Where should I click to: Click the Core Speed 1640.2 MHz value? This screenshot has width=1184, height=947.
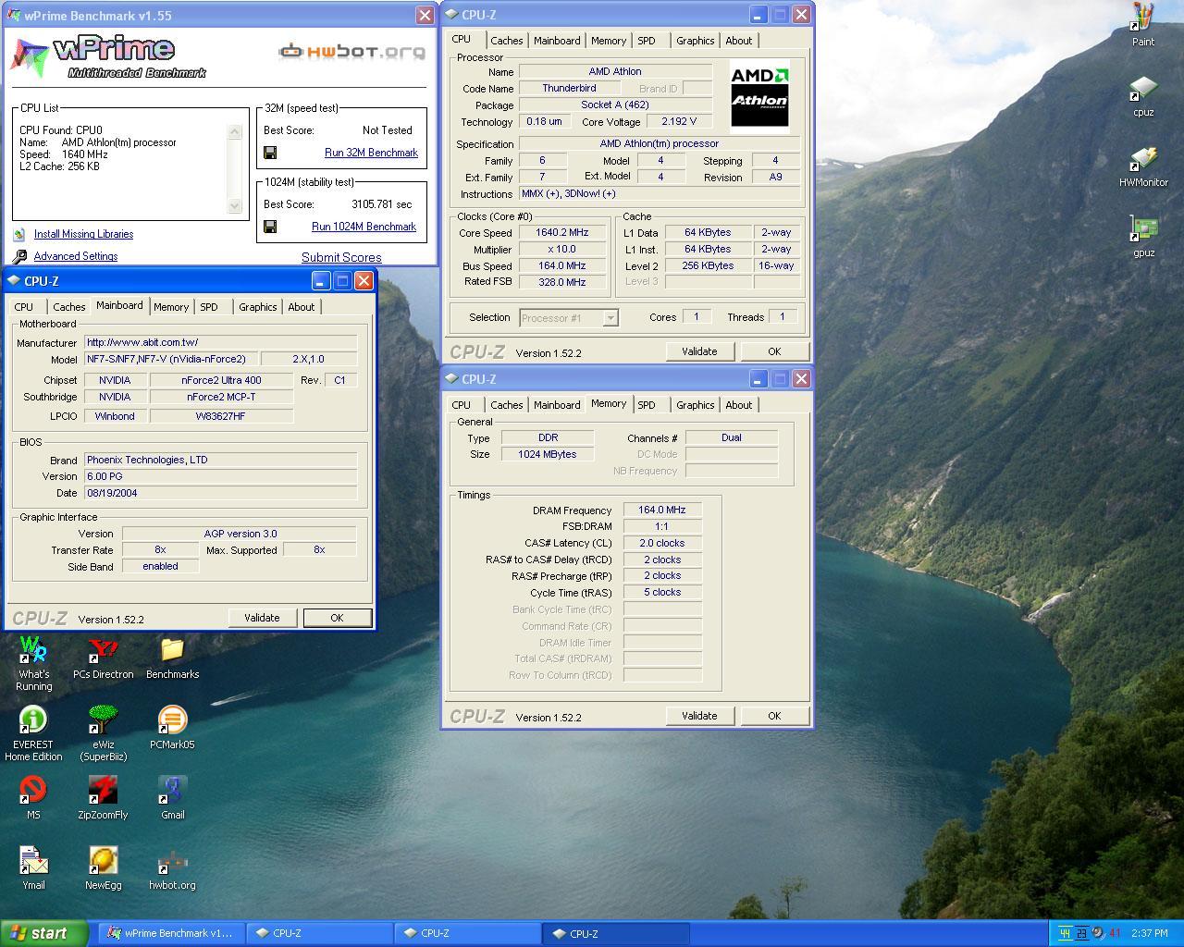(561, 233)
